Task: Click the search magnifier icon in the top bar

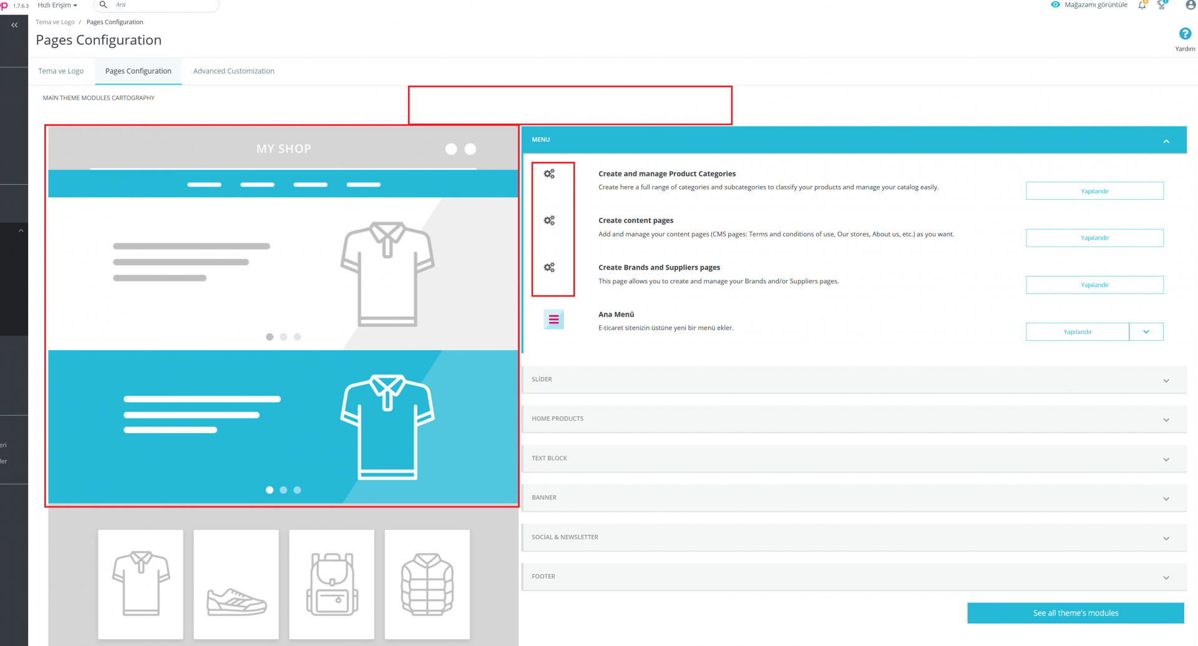Action: point(104,5)
